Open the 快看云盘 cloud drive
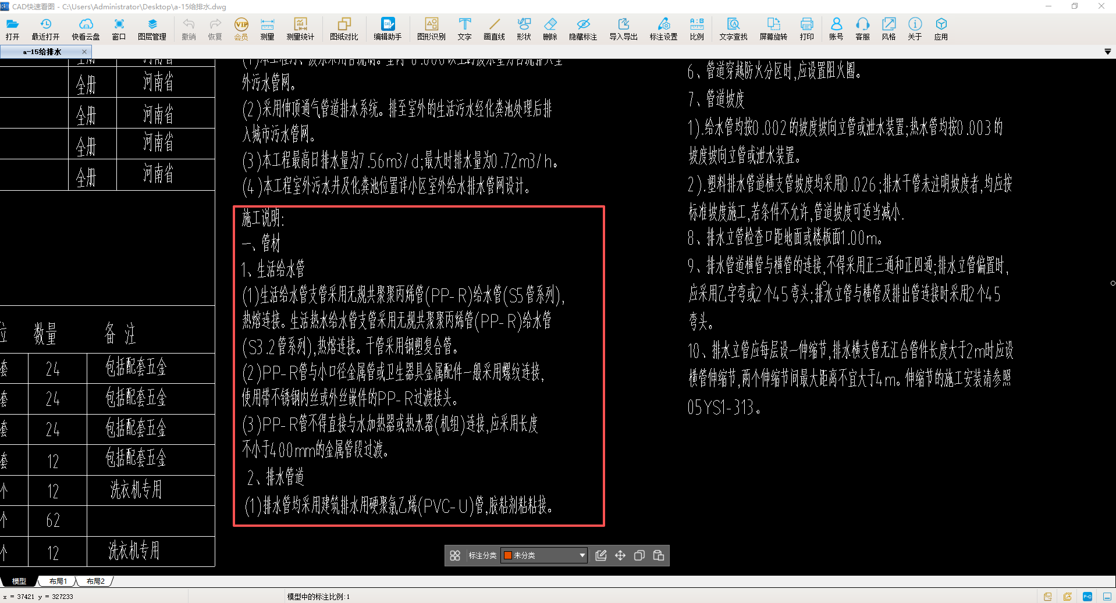 (86, 28)
